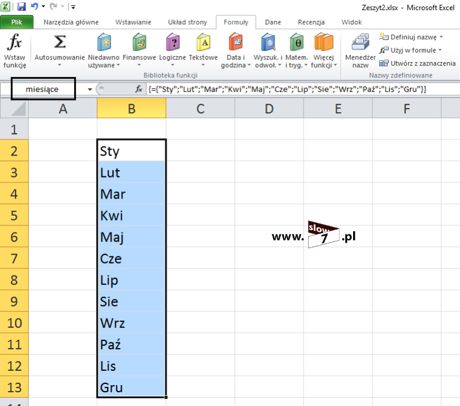Click cell containing Cze

coord(131,258)
